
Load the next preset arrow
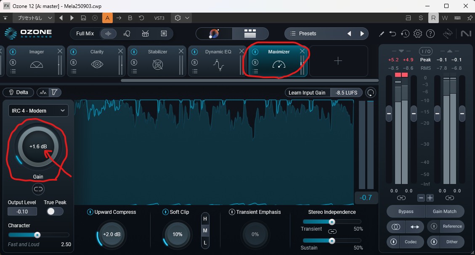(362, 34)
